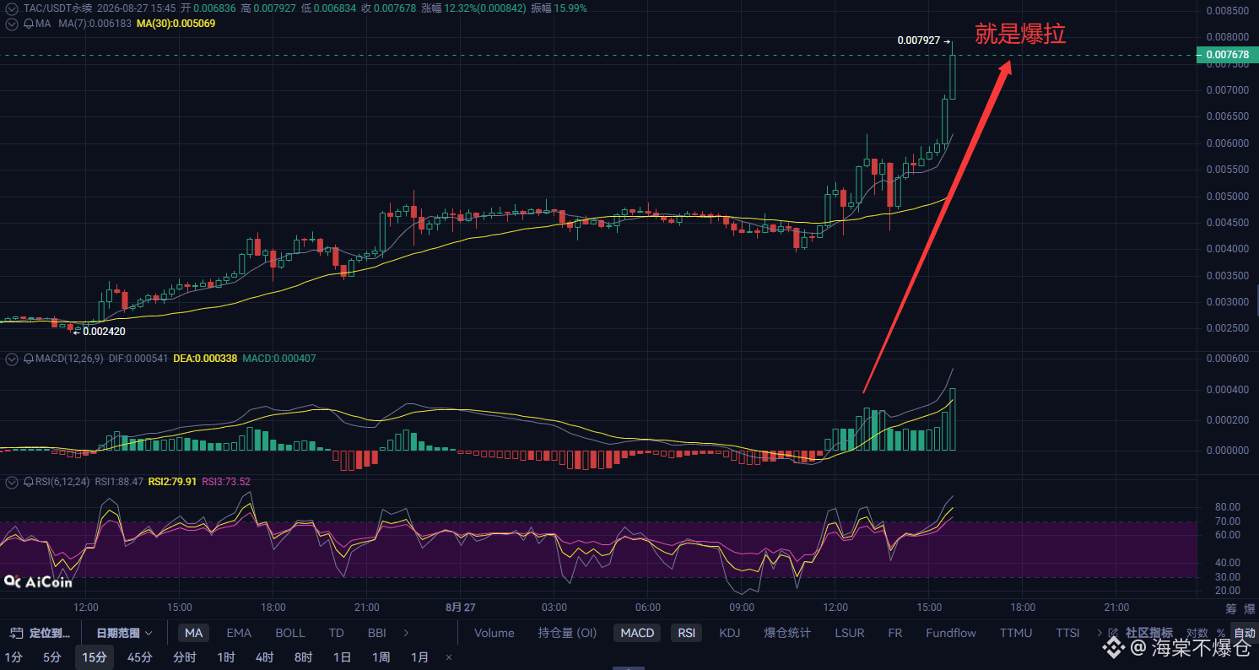Toggle the TD overlay indicator
The width and height of the screenshot is (1259, 670).
coord(336,633)
